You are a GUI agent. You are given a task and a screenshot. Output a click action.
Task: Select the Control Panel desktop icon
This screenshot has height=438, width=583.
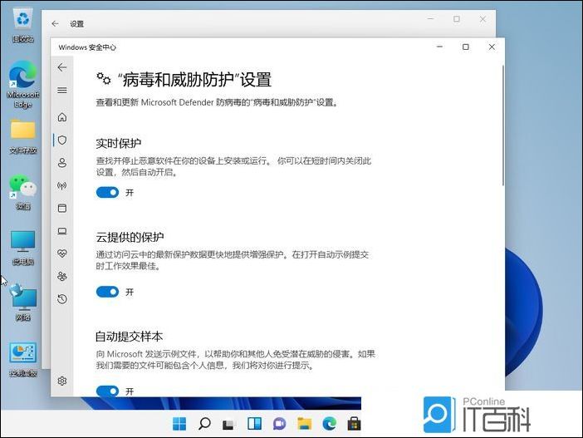point(23,360)
